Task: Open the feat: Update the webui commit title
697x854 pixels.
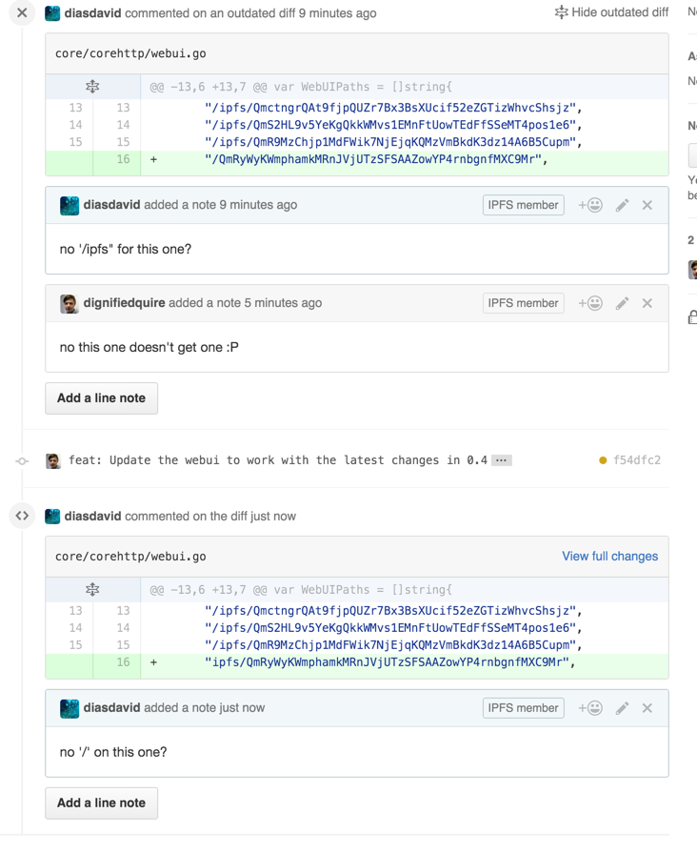Action: point(278,460)
